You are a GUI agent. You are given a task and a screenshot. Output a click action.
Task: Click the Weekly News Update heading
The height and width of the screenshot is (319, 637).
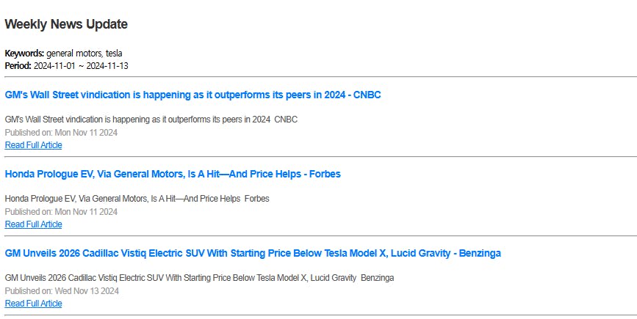66,24
